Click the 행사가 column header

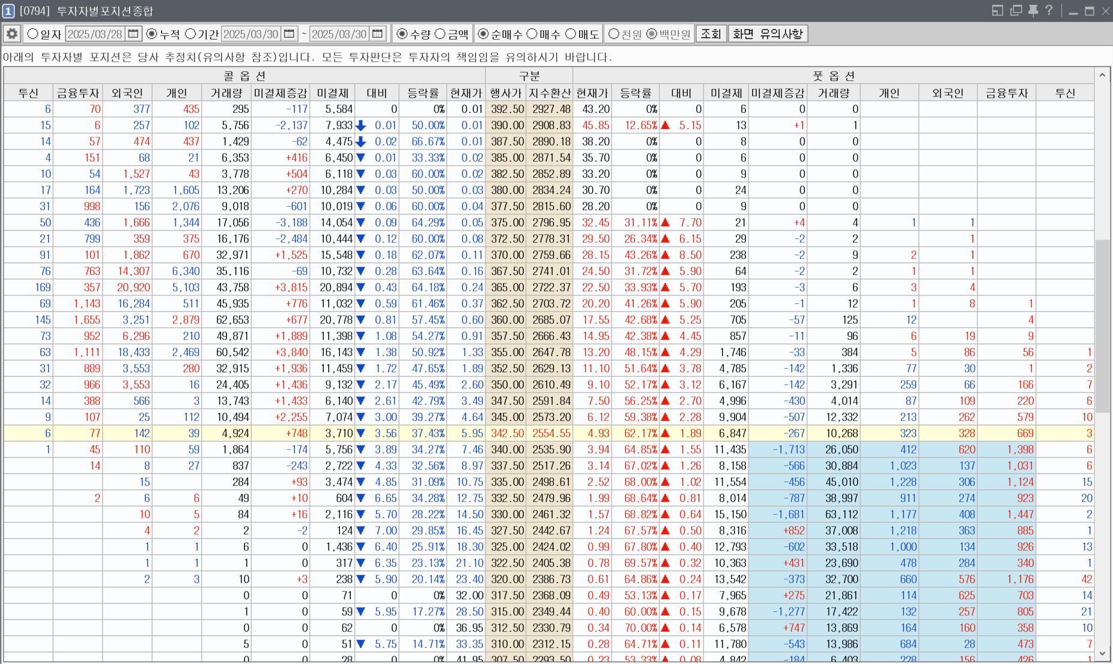(506, 93)
